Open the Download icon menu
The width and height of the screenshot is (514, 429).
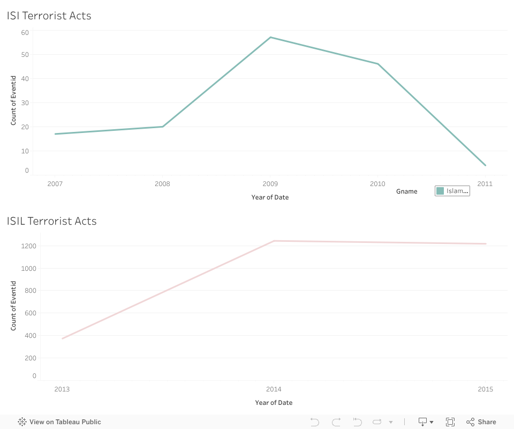click(x=422, y=422)
